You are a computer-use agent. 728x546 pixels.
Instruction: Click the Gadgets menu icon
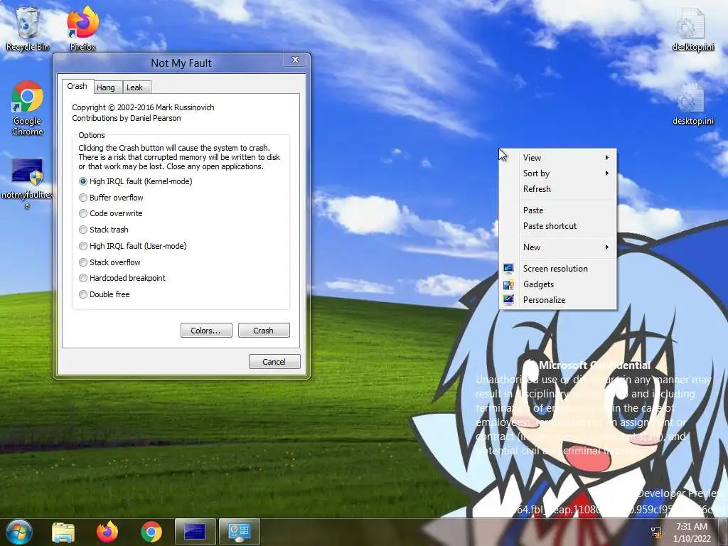click(508, 284)
